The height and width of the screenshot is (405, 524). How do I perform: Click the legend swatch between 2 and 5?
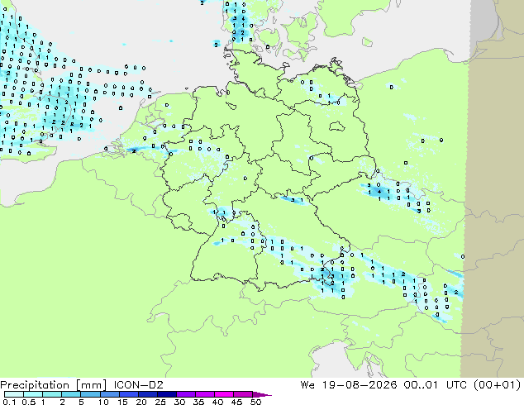point(71,394)
